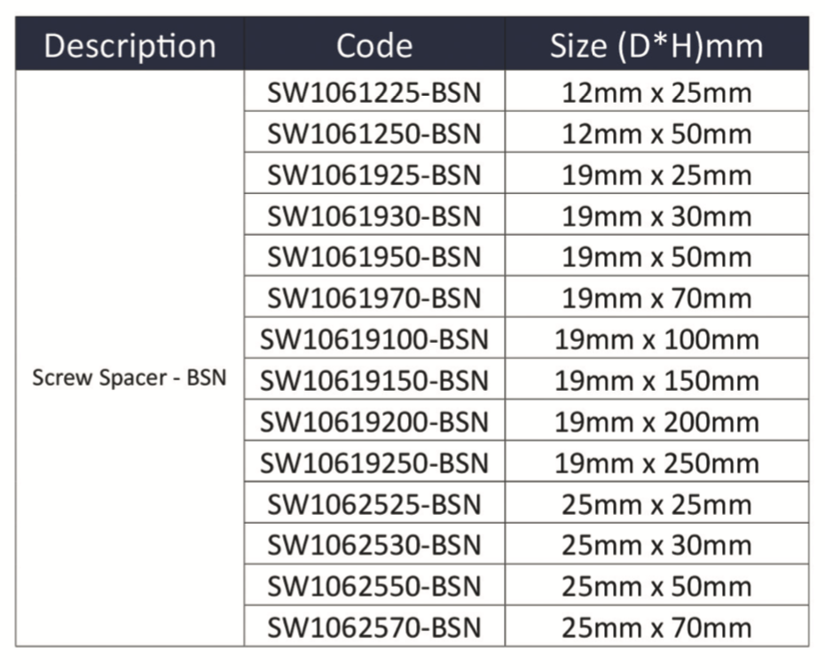825x670 pixels.
Task: Click the 19mm x 250mm size cell
Action: [x=656, y=463]
